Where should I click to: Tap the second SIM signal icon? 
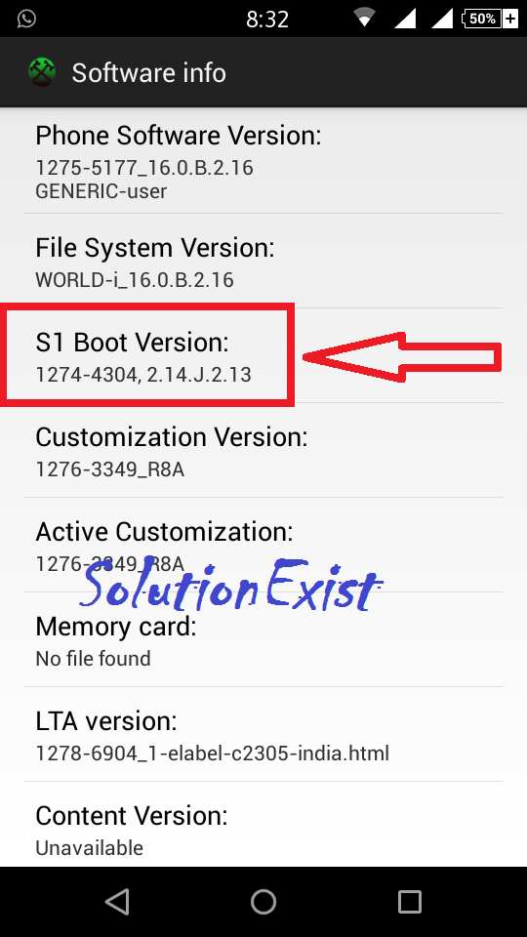point(441,18)
